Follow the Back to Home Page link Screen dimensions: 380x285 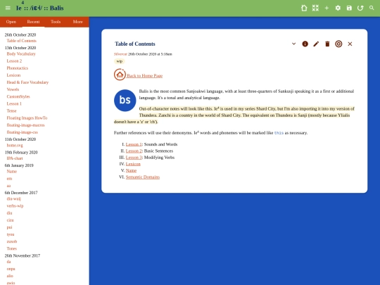(144, 76)
